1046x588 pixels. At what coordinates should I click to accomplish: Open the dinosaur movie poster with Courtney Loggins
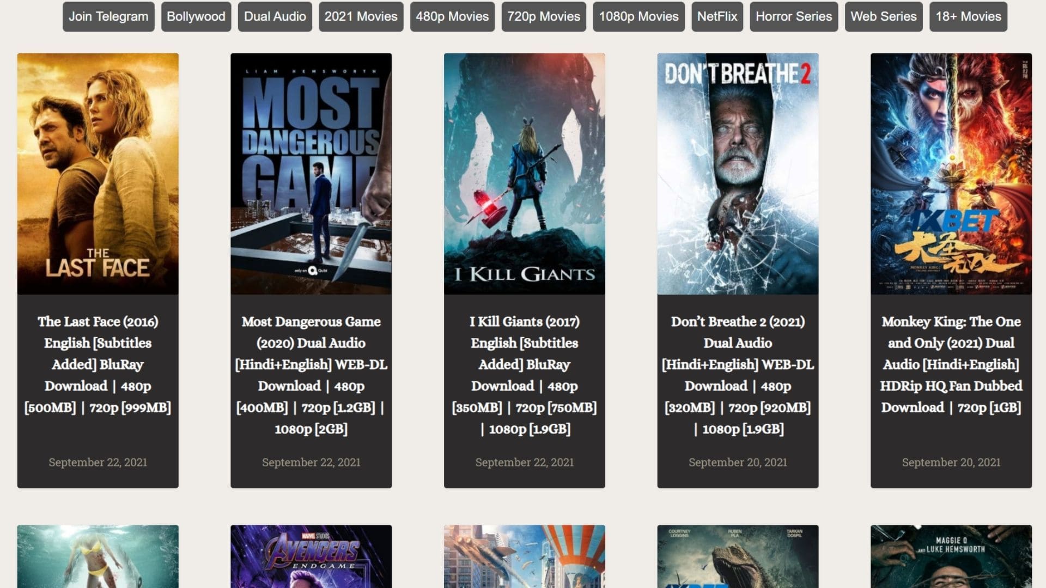(738, 556)
